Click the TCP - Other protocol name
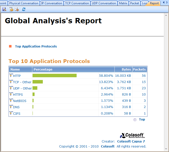 tap(22, 82)
